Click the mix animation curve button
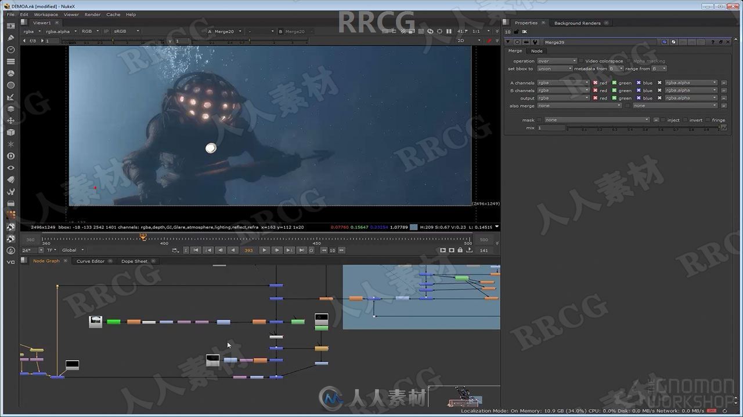Screen dimensions: 743x417 tap(723, 127)
